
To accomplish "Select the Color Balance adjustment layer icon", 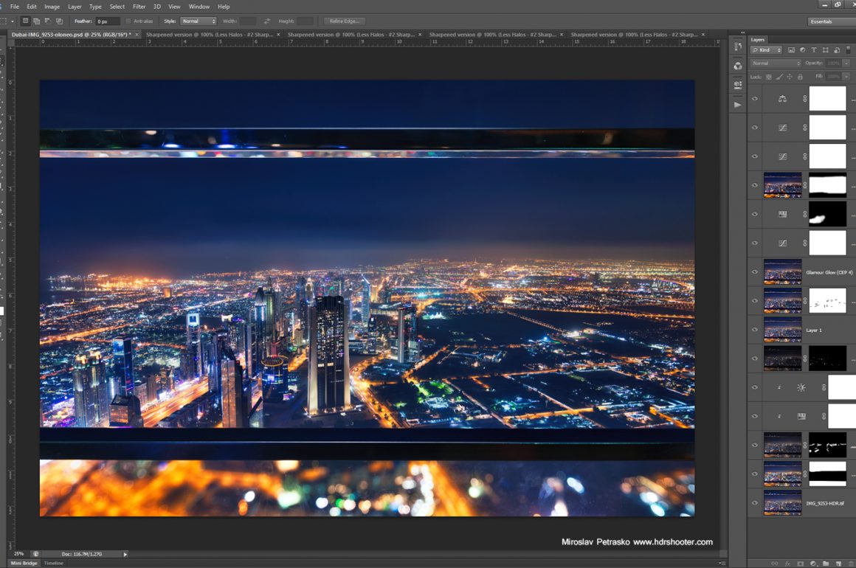I will click(783, 99).
